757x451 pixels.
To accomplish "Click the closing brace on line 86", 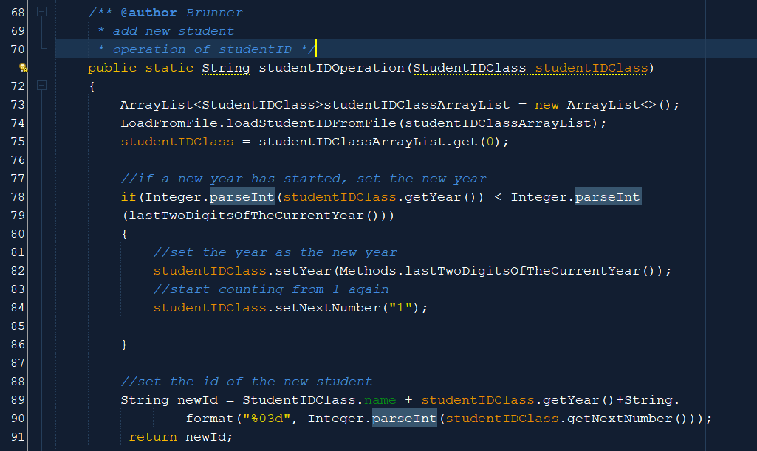I will coord(125,345).
